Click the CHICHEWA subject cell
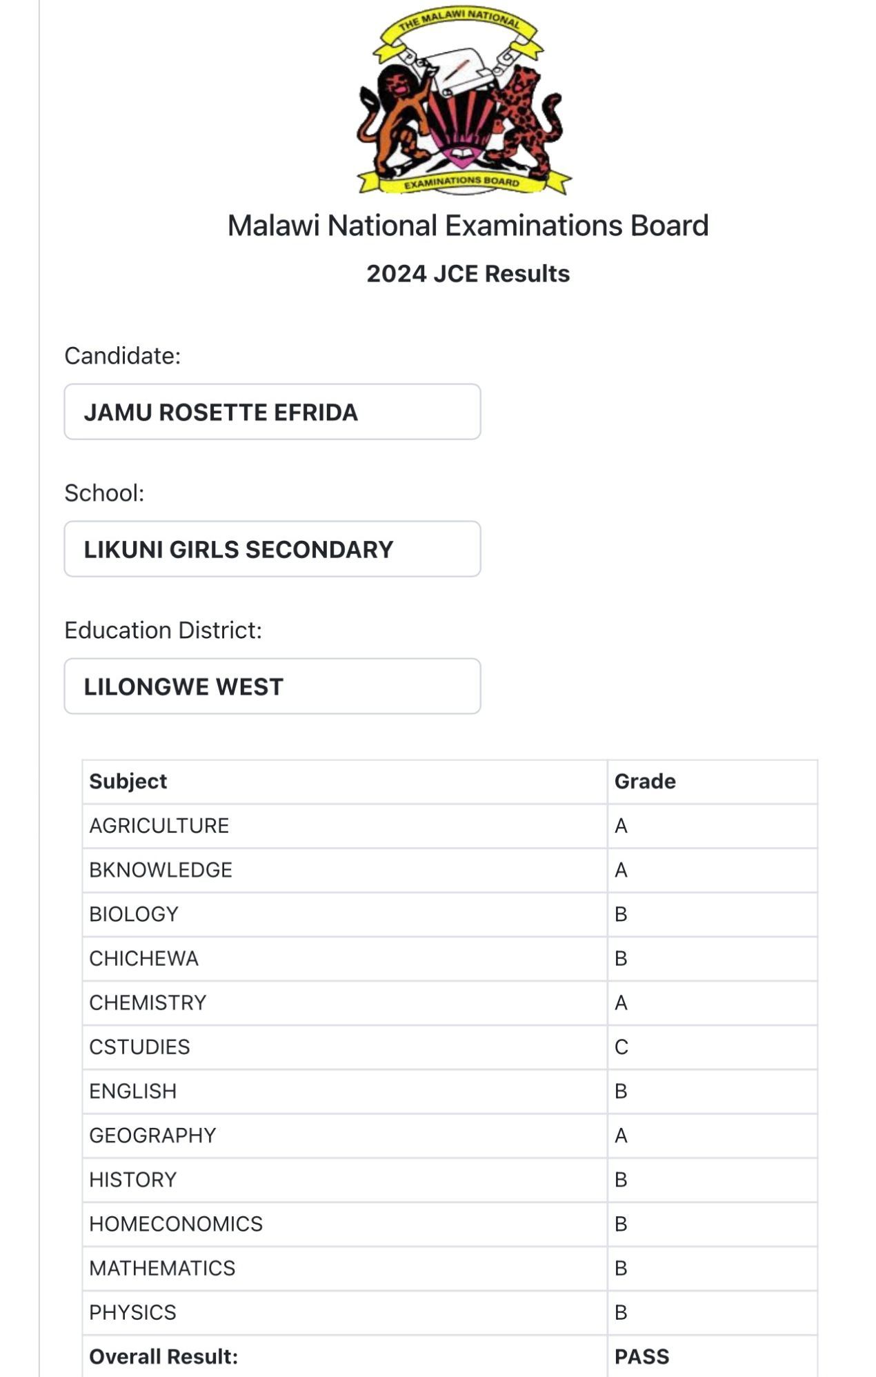 pos(345,958)
